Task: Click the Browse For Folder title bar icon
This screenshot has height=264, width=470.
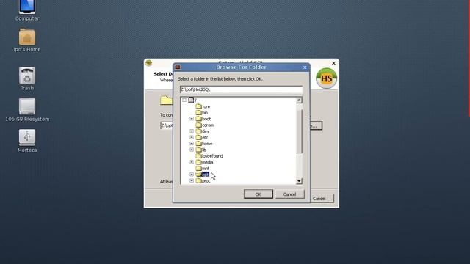Action: pyautogui.click(x=178, y=67)
